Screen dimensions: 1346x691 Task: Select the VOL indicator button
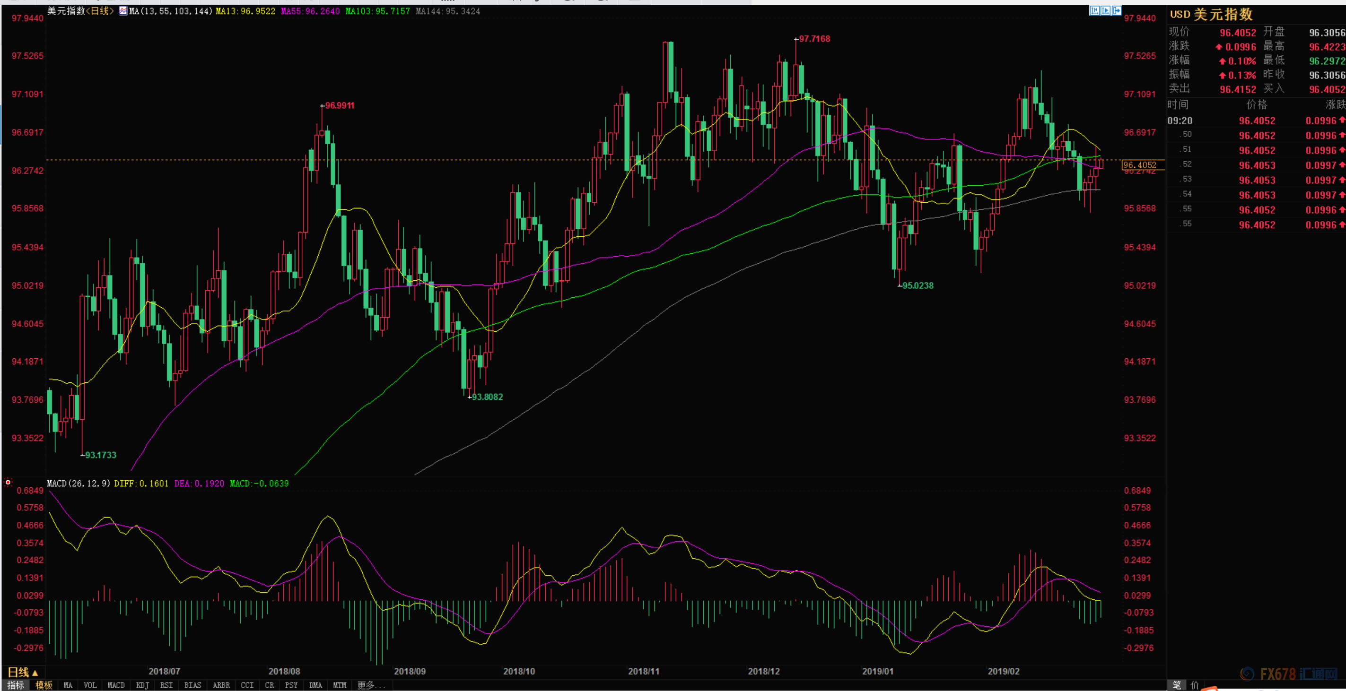(x=90, y=685)
